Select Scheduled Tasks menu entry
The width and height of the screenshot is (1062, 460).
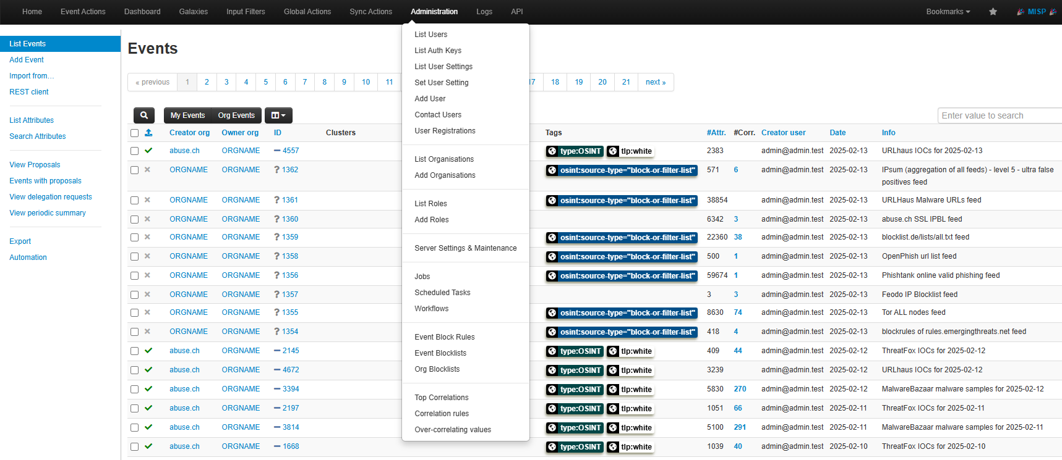(466, 293)
